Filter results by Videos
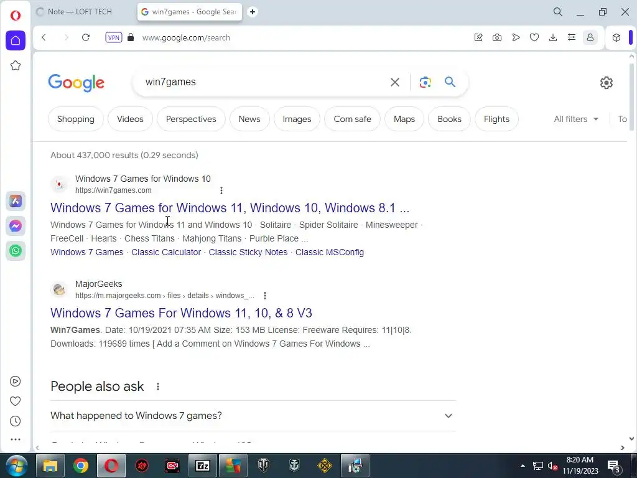 [130, 119]
